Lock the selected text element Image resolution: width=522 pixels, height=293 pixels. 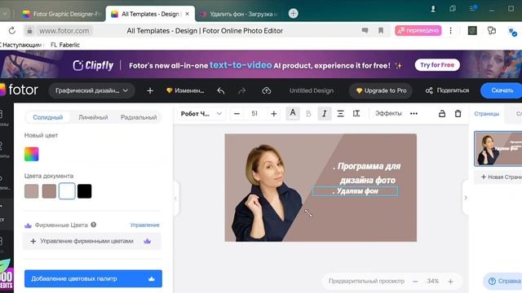(442, 114)
